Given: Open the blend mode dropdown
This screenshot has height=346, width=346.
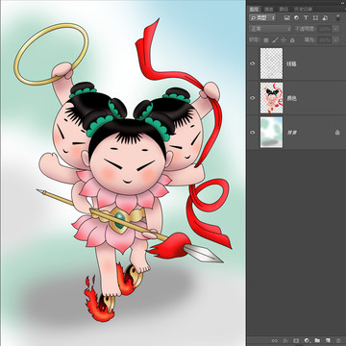Looking at the screenshot, I should pyautogui.click(x=270, y=29).
